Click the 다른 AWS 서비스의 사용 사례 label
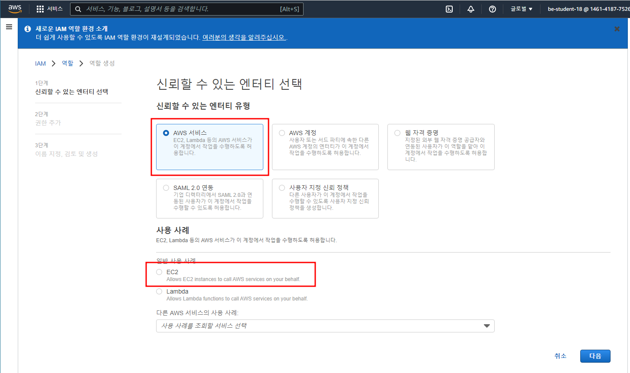Viewport: 630px width, 373px height. coord(197,313)
